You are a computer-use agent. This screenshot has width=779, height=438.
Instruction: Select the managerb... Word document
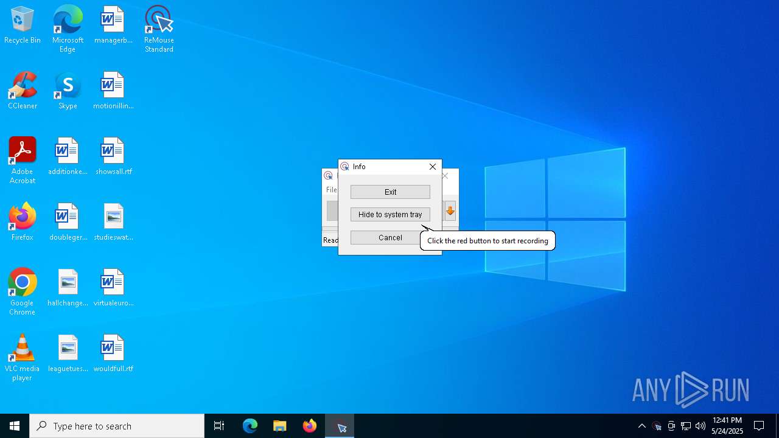click(113, 25)
